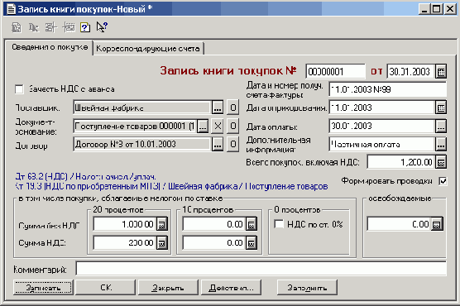Open the Договор selection ellipsis button
The image size is (460, 306).
point(218,145)
